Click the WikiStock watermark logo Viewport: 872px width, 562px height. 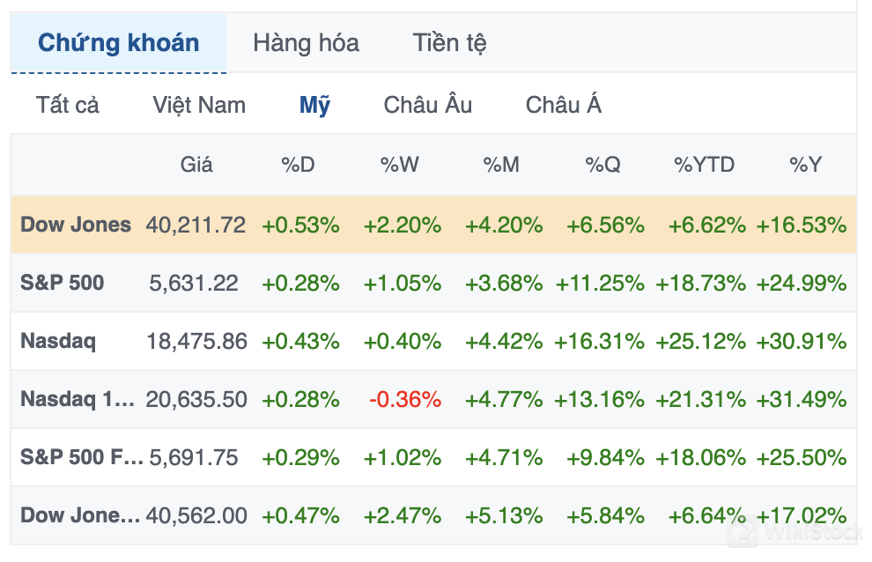[793, 533]
